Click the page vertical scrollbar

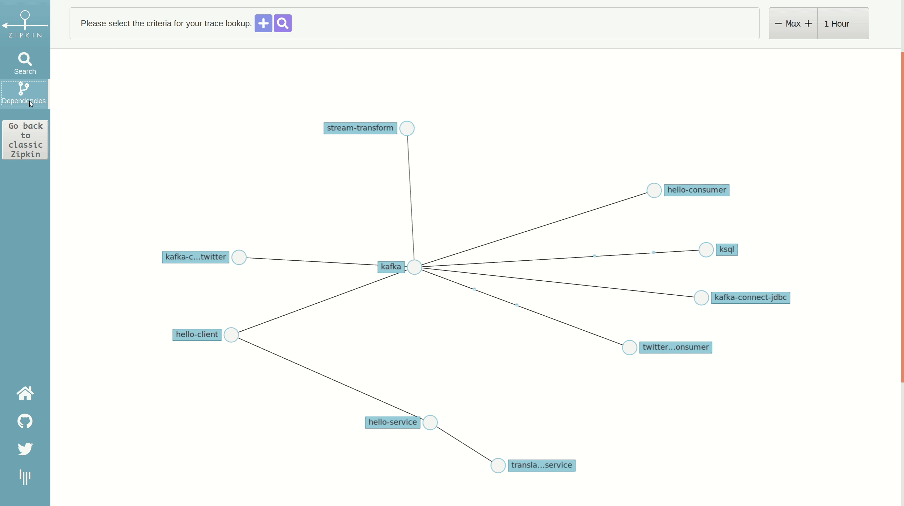(902, 217)
